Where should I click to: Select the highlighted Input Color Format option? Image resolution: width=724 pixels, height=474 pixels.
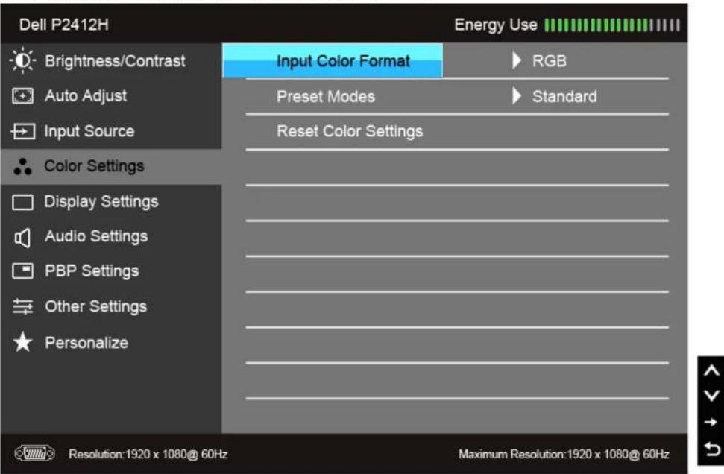[333, 60]
